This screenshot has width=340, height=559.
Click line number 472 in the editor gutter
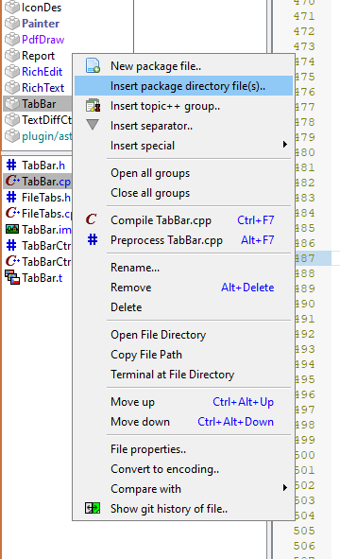tap(304, 31)
